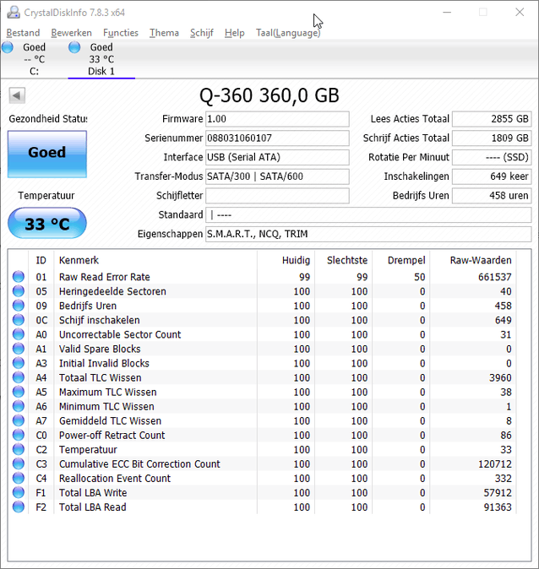Click status orb of Cumulative ECC Bit Correction
Screen dimensions: 539x569
19,463
